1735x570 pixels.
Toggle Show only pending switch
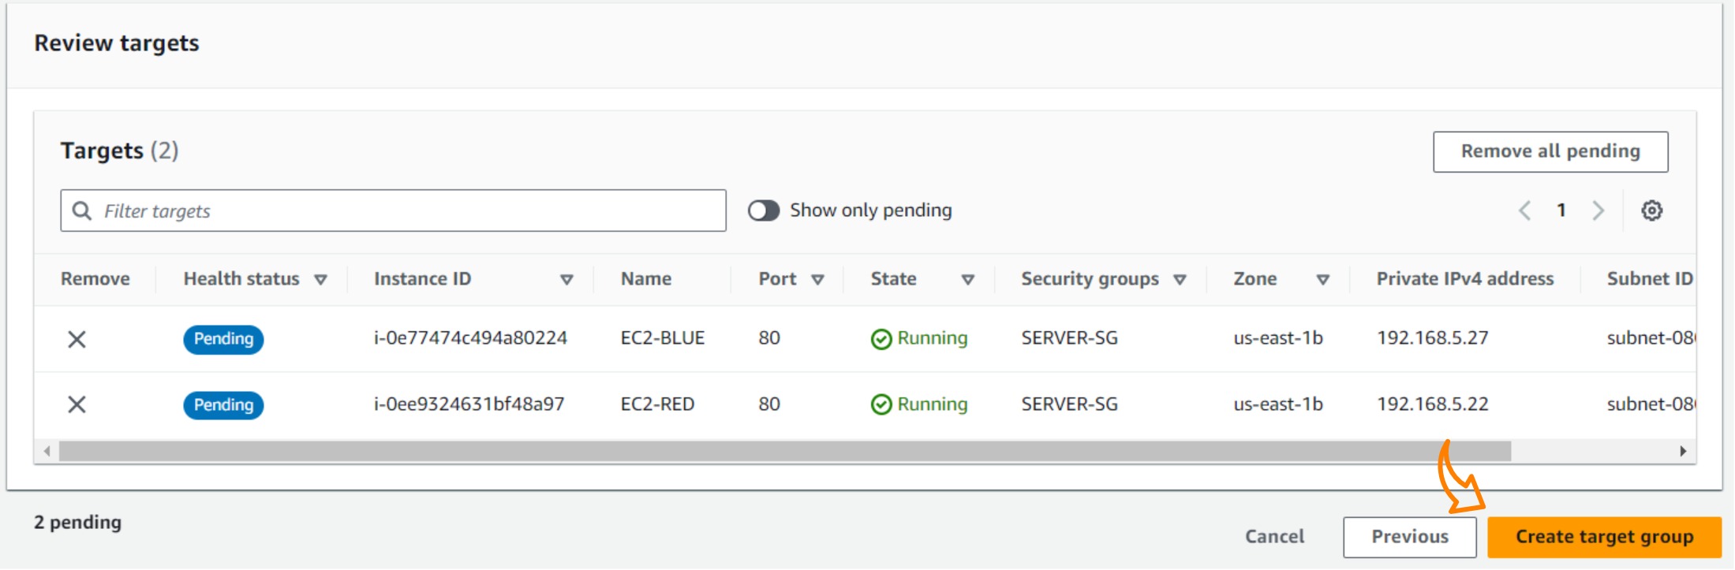click(763, 210)
